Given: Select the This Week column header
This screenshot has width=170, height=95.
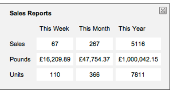Looking at the screenshot, I should click(x=54, y=28).
